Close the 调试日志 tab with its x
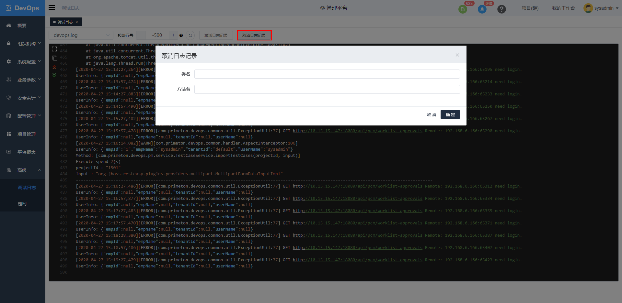 [77, 22]
